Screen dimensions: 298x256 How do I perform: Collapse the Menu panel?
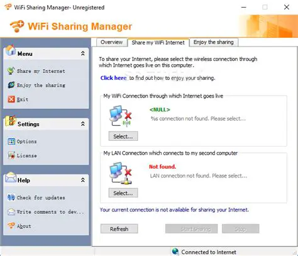83,53
